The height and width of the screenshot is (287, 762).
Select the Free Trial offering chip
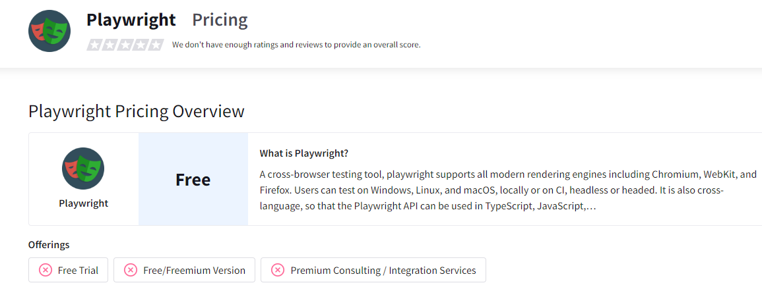click(x=68, y=270)
